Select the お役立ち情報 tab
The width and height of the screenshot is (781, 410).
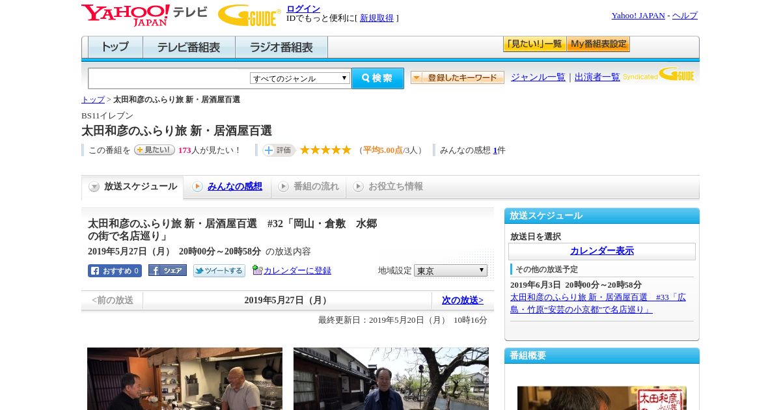click(388, 187)
